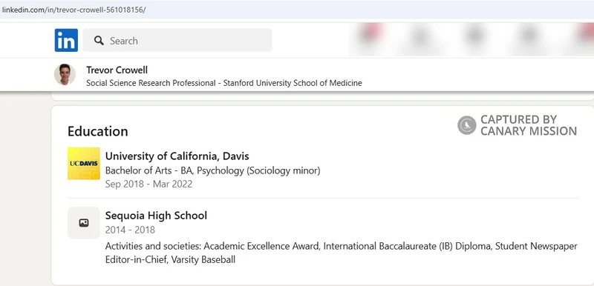Click the Sep 2018 - Mar 2022 dates

tap(148, 184)
